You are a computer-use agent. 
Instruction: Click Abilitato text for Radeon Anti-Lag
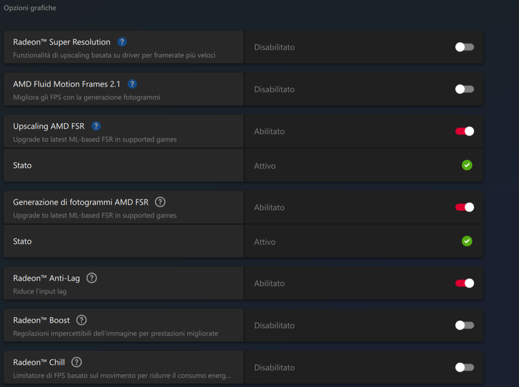[269, 283]
